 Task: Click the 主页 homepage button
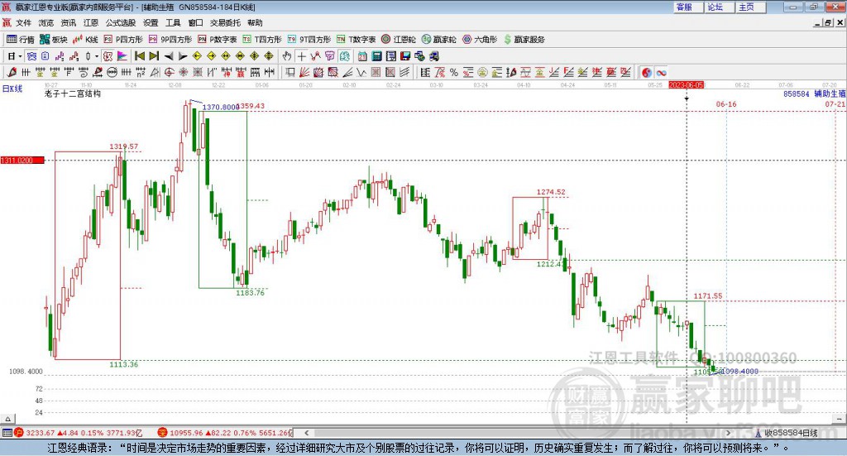pos(750,7)
